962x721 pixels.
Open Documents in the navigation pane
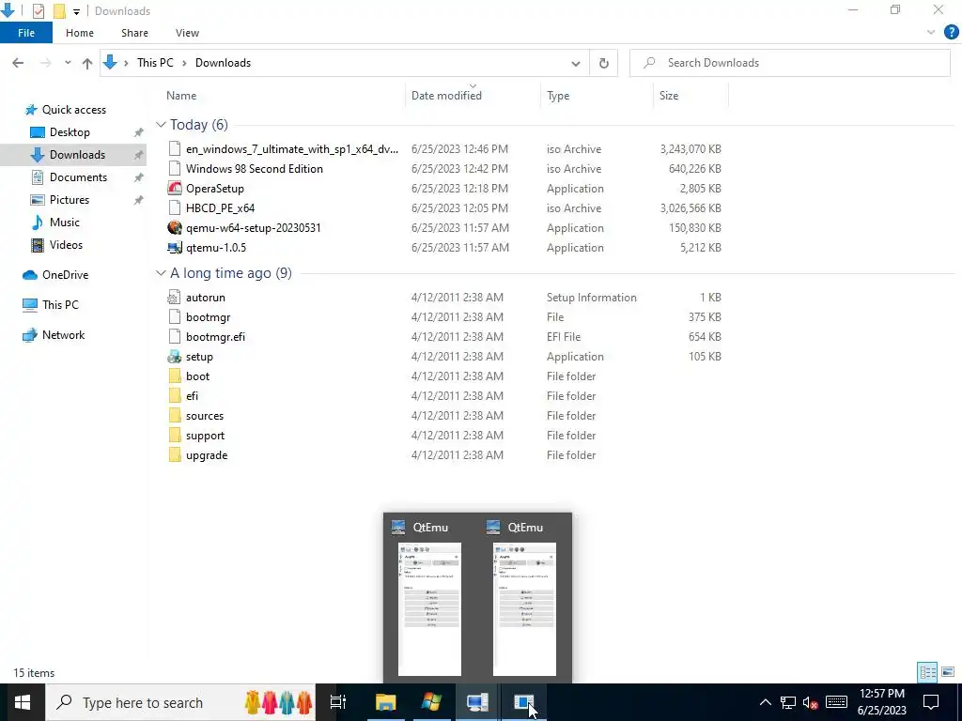pos(78,177)
